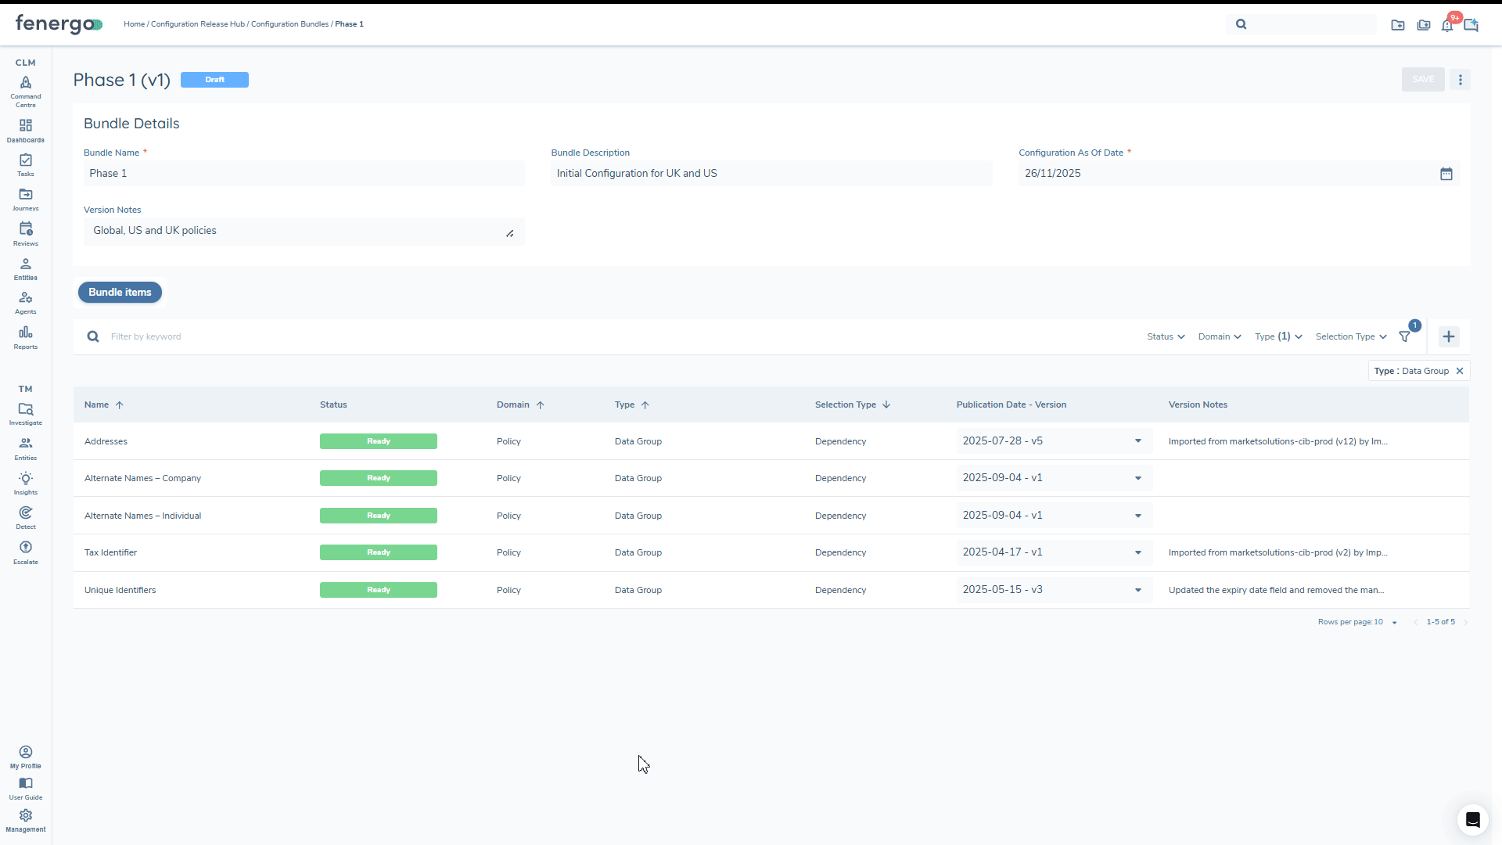
Task: Open version dropdown for Tax Identifier row
Action: coord(1138,552)
